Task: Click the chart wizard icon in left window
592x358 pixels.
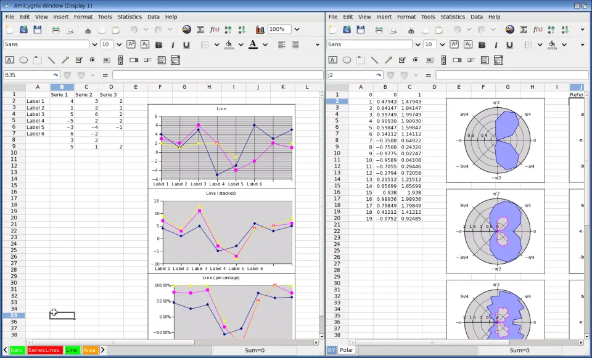Action: point(260,30)
